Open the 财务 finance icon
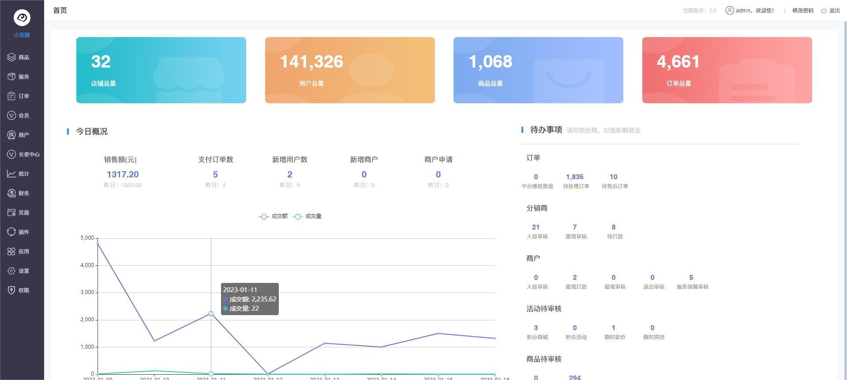The image size is (847, 380). pos(11,193)
